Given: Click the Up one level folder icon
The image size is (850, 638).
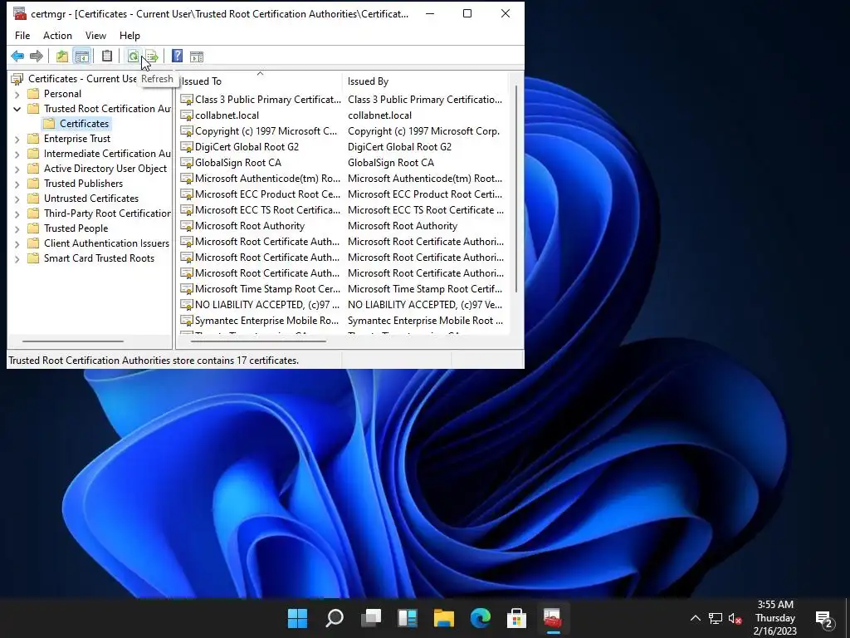Looking at the screenshot, I should [x=62, y=56].
